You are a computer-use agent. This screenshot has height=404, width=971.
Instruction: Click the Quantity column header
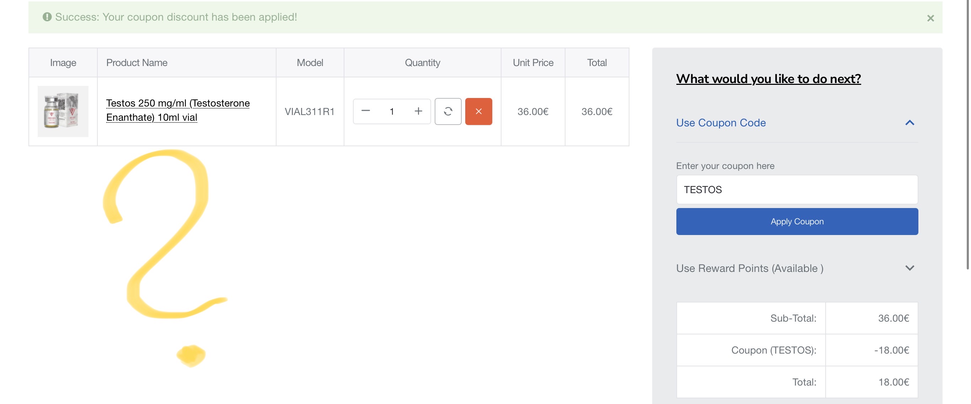[x=422, y=62]
